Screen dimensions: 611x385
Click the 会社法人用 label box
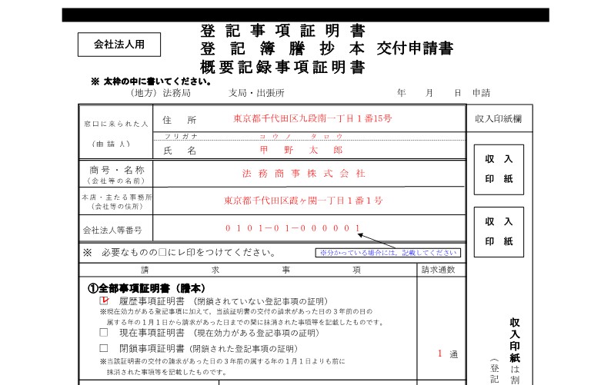tap(119, 45)
